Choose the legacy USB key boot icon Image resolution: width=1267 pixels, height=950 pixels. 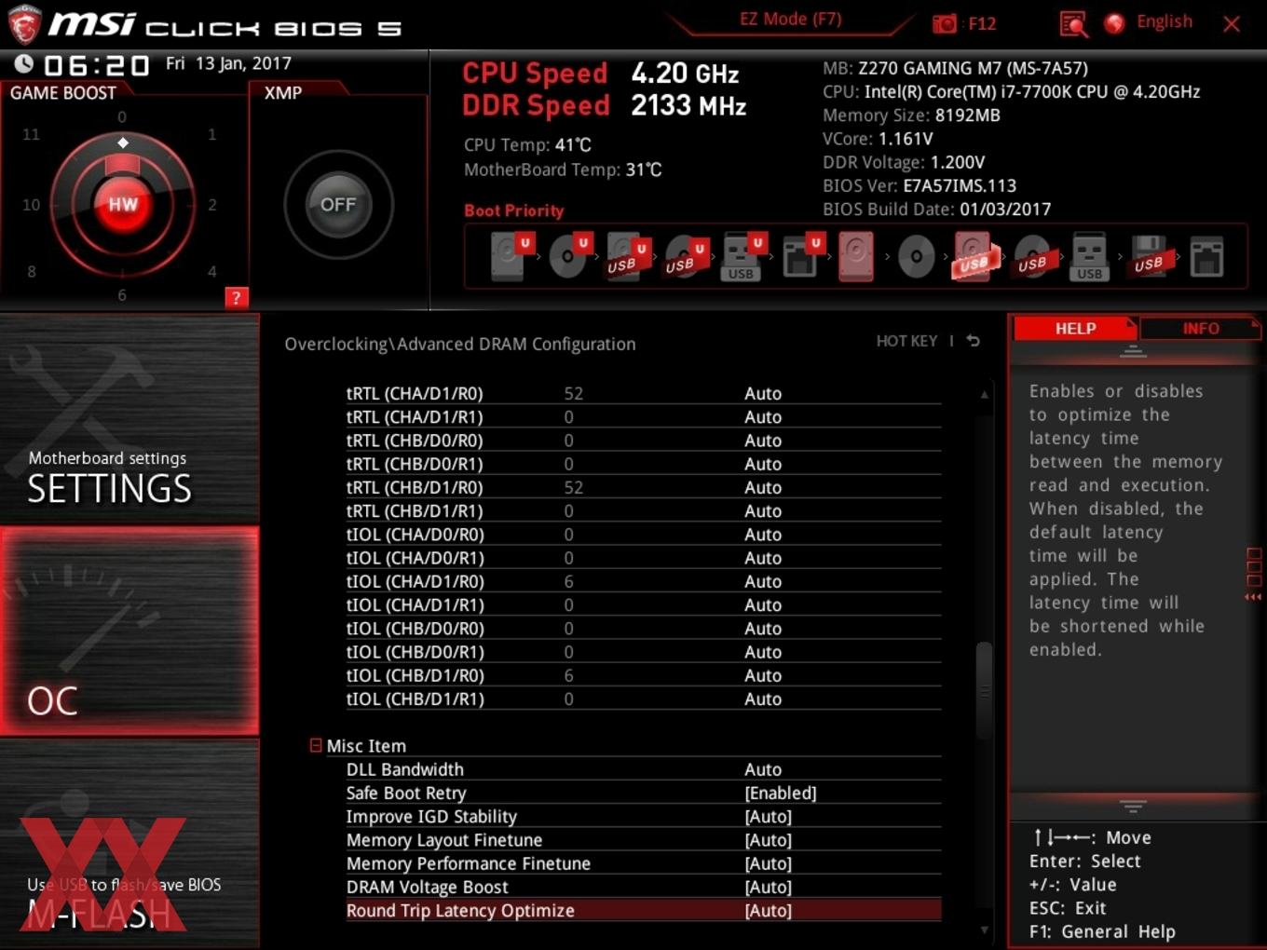(1089, 257)
